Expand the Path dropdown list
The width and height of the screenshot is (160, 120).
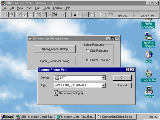[103, 85]
